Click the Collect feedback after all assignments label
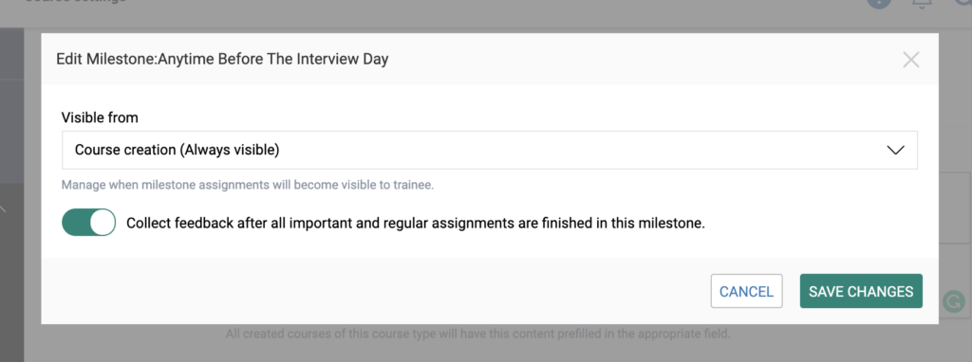This screenshot has height=362, width=972. pos(416,224)
